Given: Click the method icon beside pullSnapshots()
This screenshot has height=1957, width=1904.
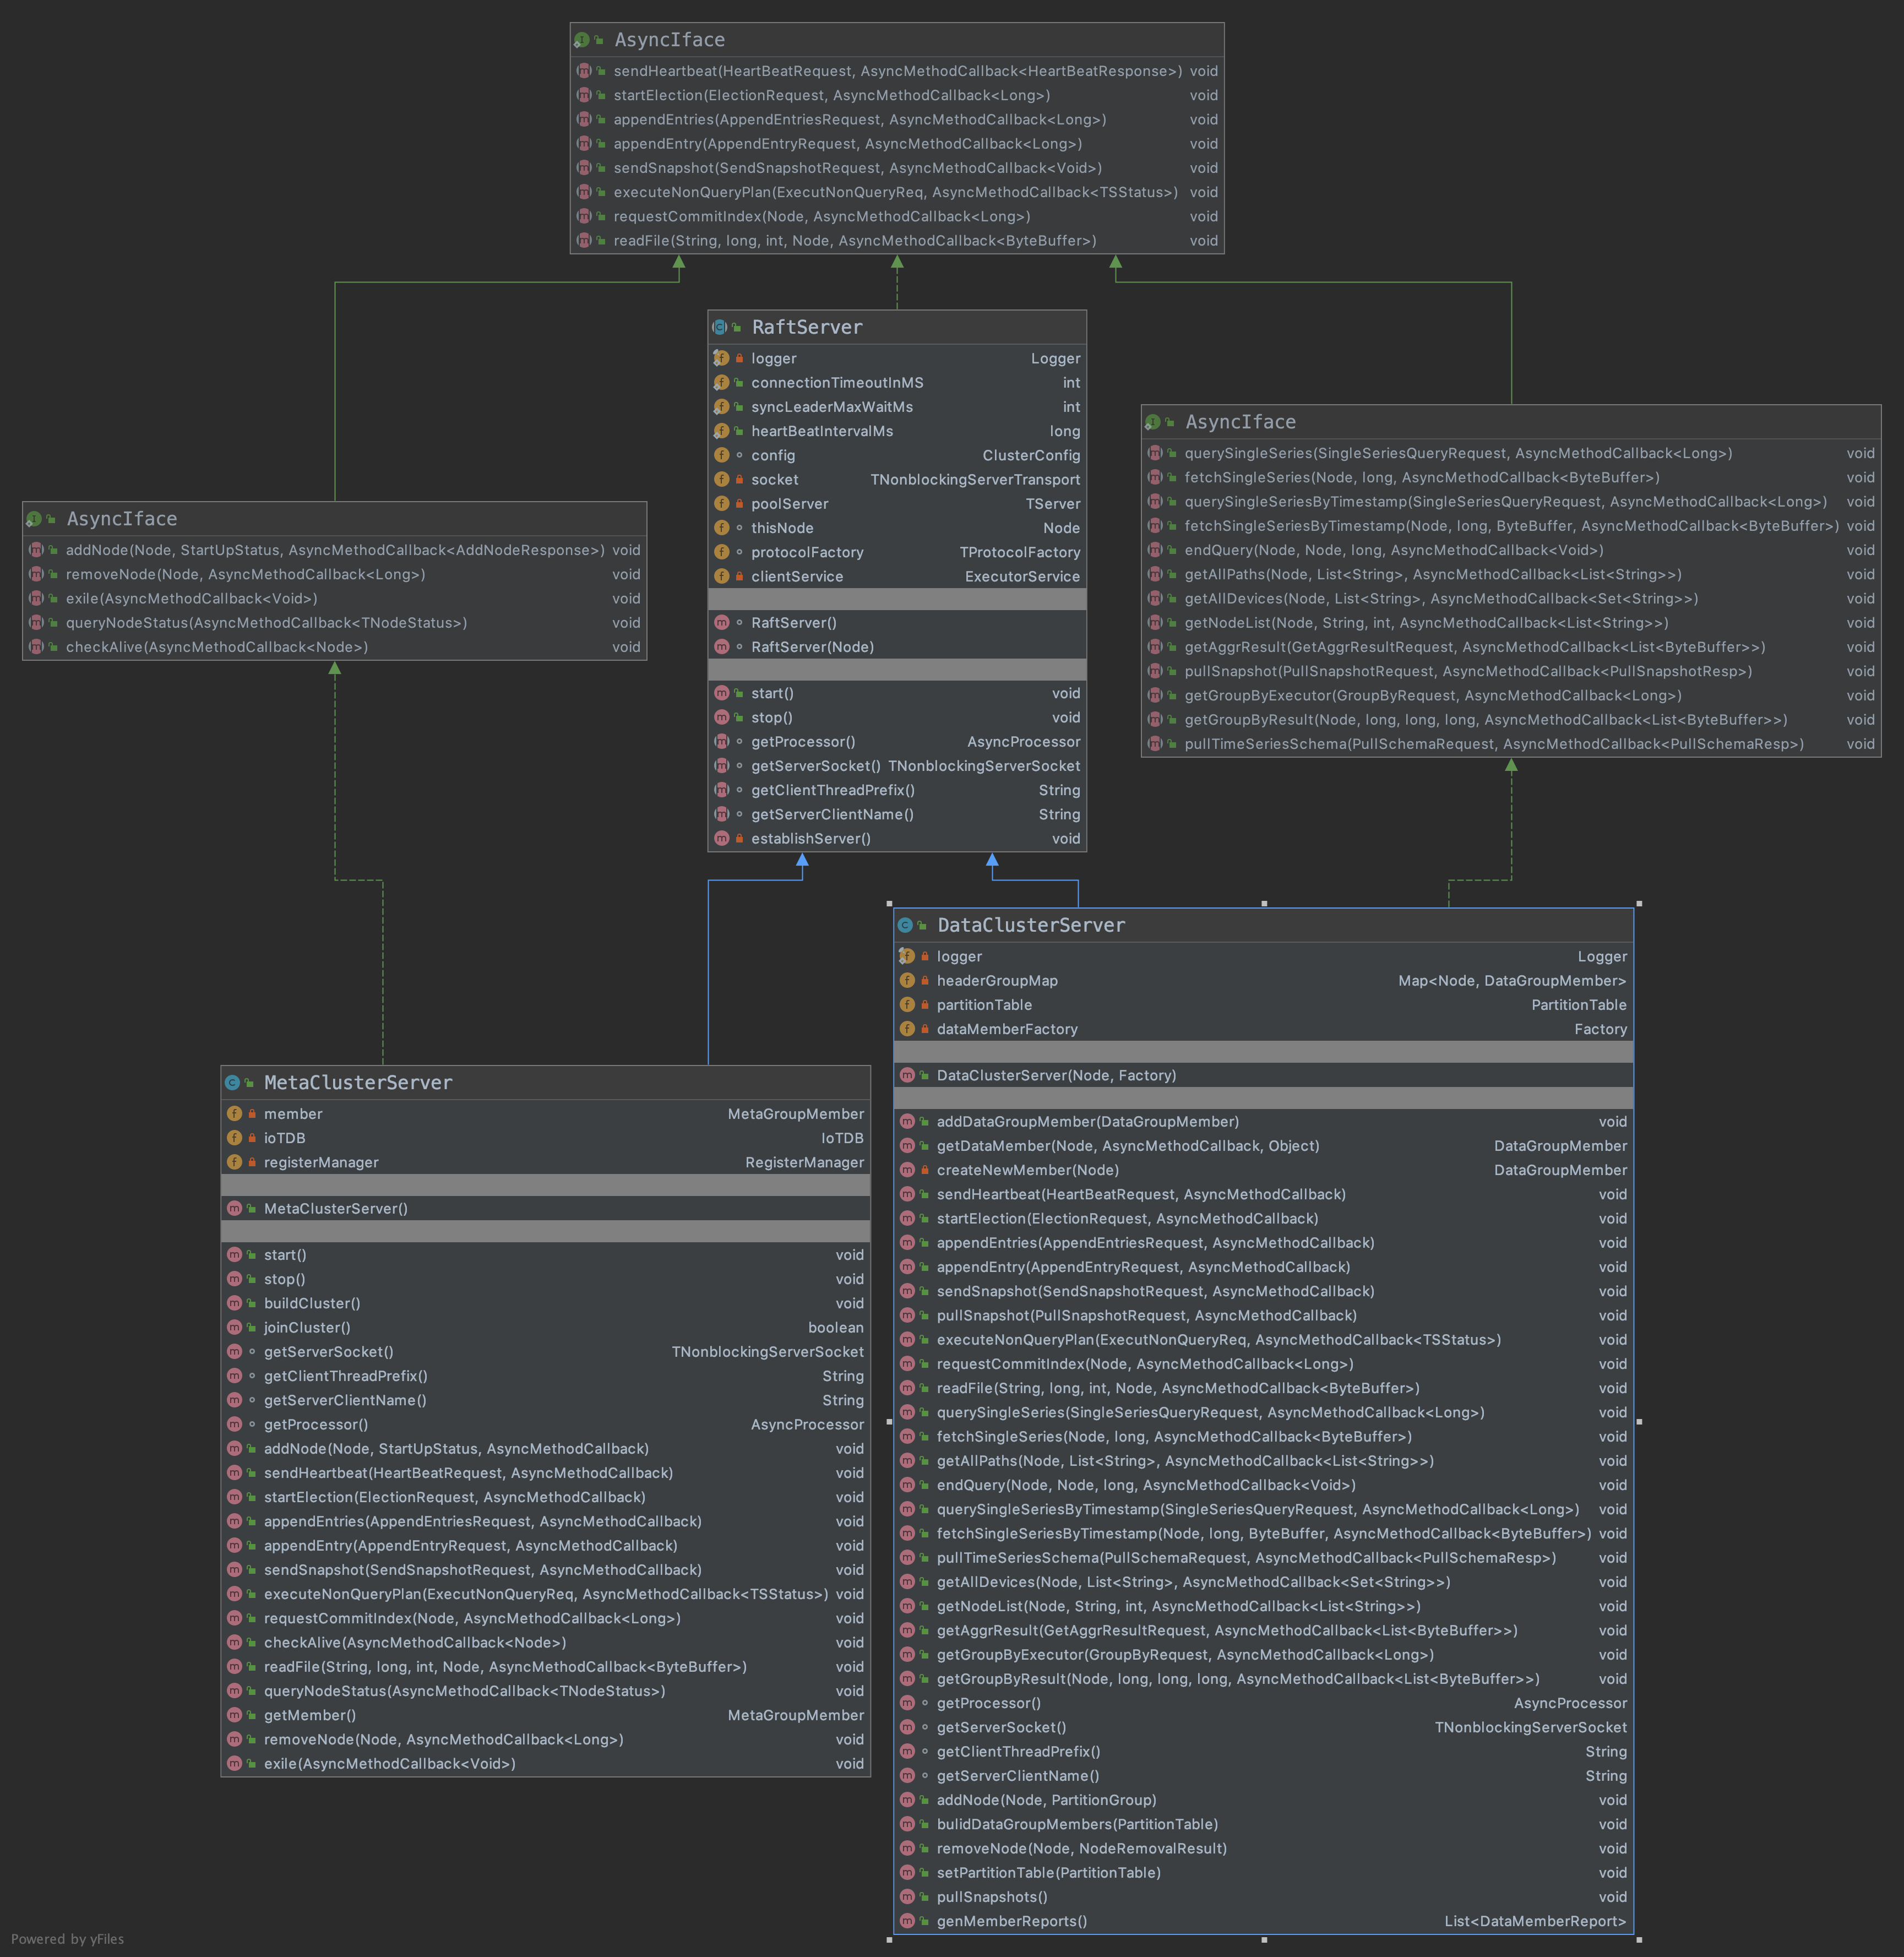Looking at the screenshot, I should 907,1897.
